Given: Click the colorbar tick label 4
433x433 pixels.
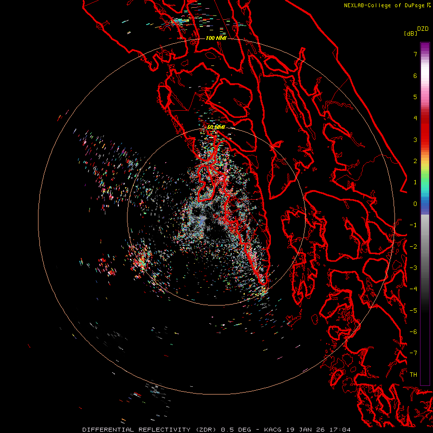Looking at the screenshot, I should [415, 118].
